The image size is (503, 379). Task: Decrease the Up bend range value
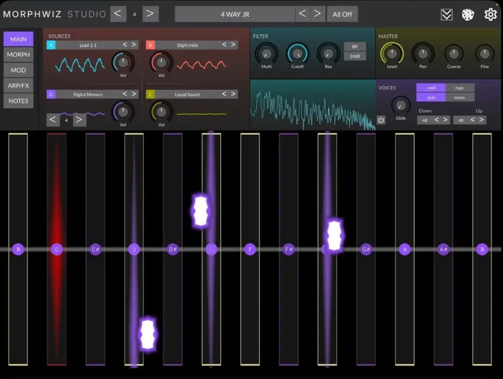pos(472,120)
